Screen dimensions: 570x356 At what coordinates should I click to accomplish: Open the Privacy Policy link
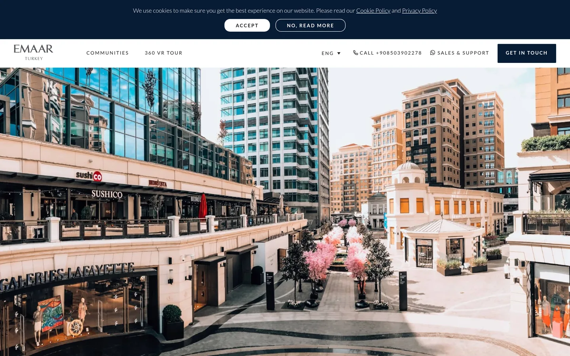(420, 11)
